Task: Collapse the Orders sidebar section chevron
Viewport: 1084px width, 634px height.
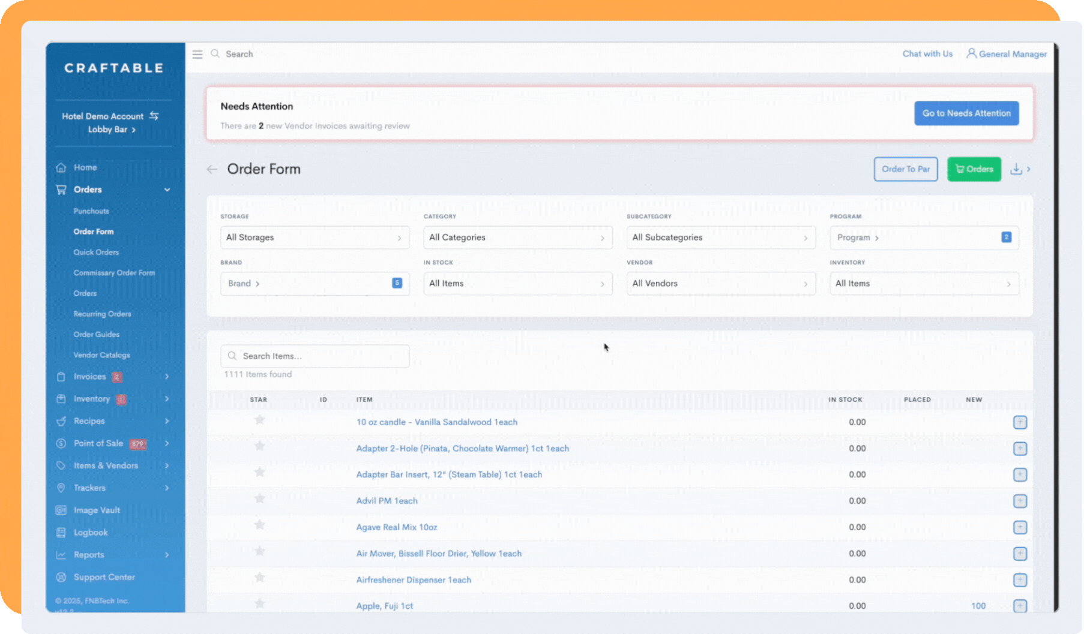Action: (x=167, y=190)
